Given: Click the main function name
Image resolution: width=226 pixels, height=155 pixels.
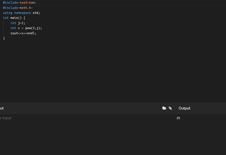Looking at the screenshot, I should click(13, 18).
